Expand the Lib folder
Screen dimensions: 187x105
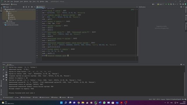pyautogui.click(x=7, y=13)
